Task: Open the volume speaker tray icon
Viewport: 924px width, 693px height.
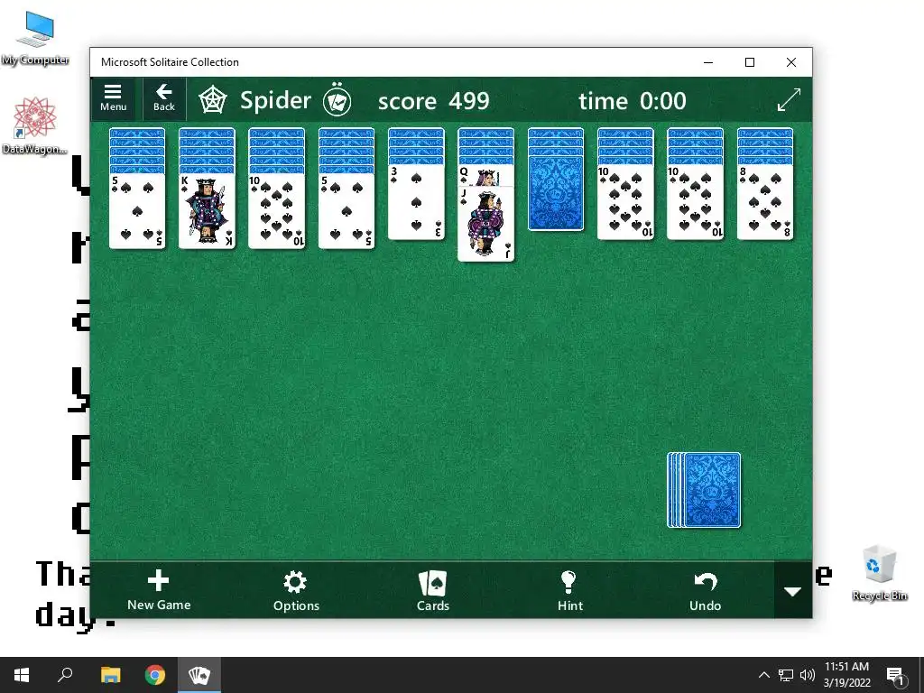Action: [808, 675]
